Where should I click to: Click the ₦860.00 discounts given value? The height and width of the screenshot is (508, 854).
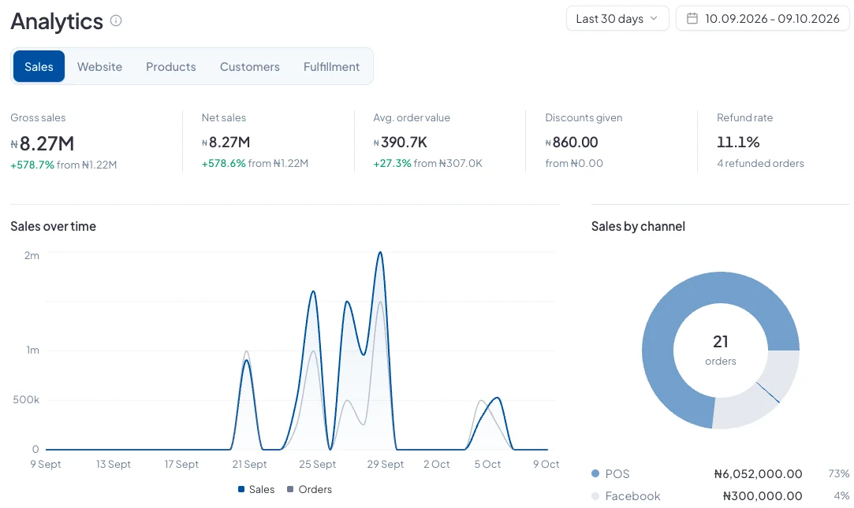pyautogui.click(x=572, y=143)
